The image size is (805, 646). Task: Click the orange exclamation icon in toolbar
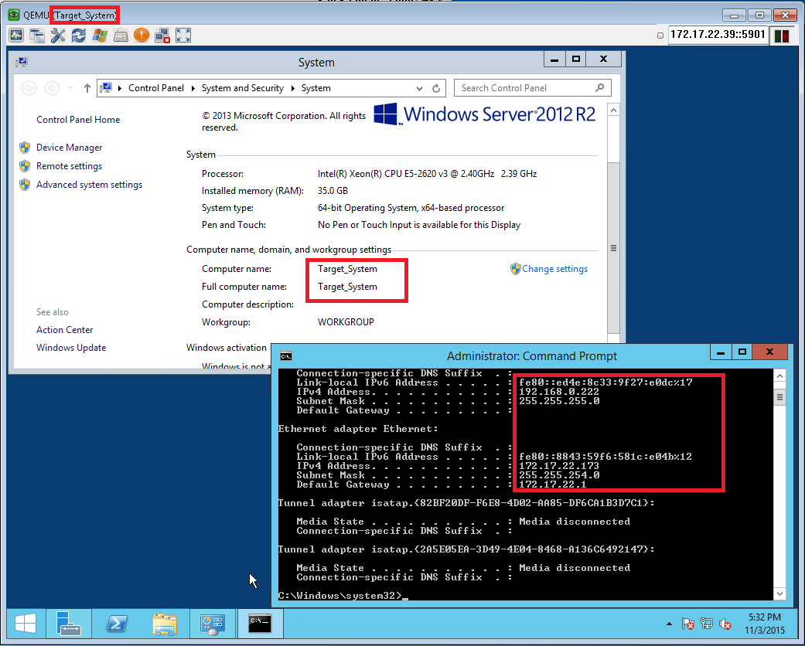(141, 36)
